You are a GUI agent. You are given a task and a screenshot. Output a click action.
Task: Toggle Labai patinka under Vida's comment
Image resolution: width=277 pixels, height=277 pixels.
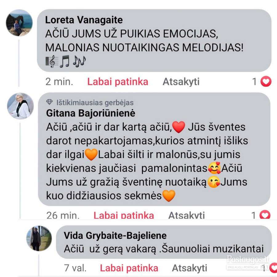[129, 268]
